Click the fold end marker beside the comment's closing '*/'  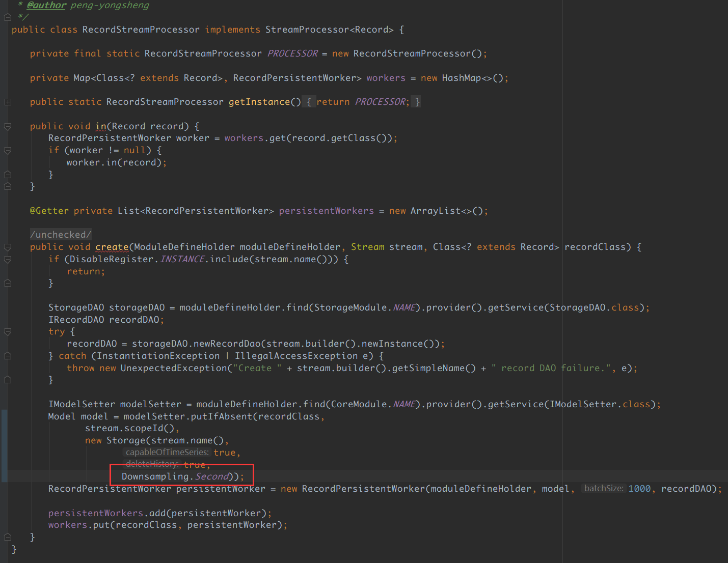coord(8,17)
